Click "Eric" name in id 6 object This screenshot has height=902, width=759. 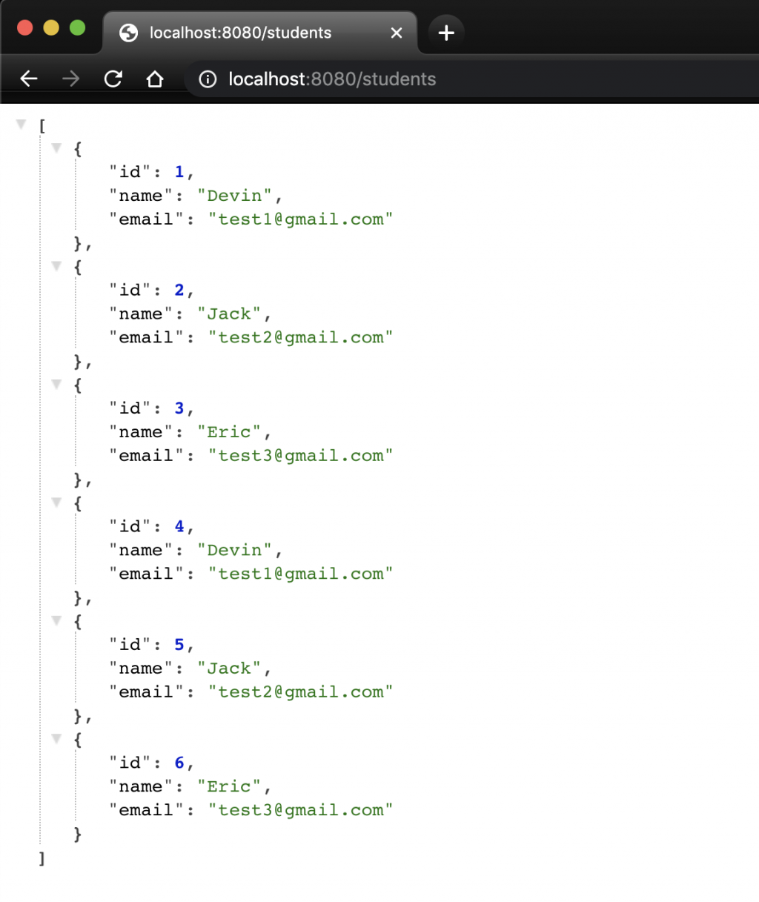[229, 786]
